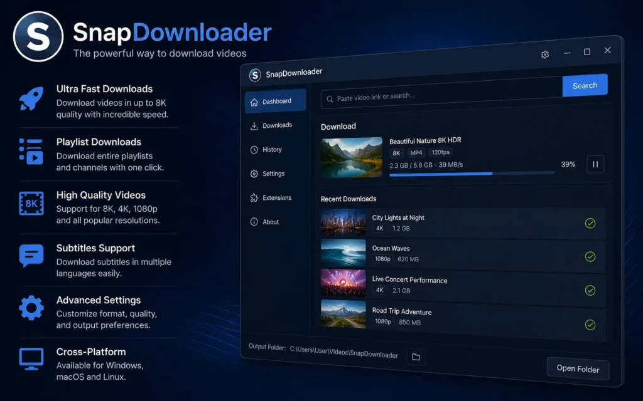This screenshot has height=401, width=643.
Task: Click the 850 MB size of Road Trip Adventure
Action: tap(409, 323)
